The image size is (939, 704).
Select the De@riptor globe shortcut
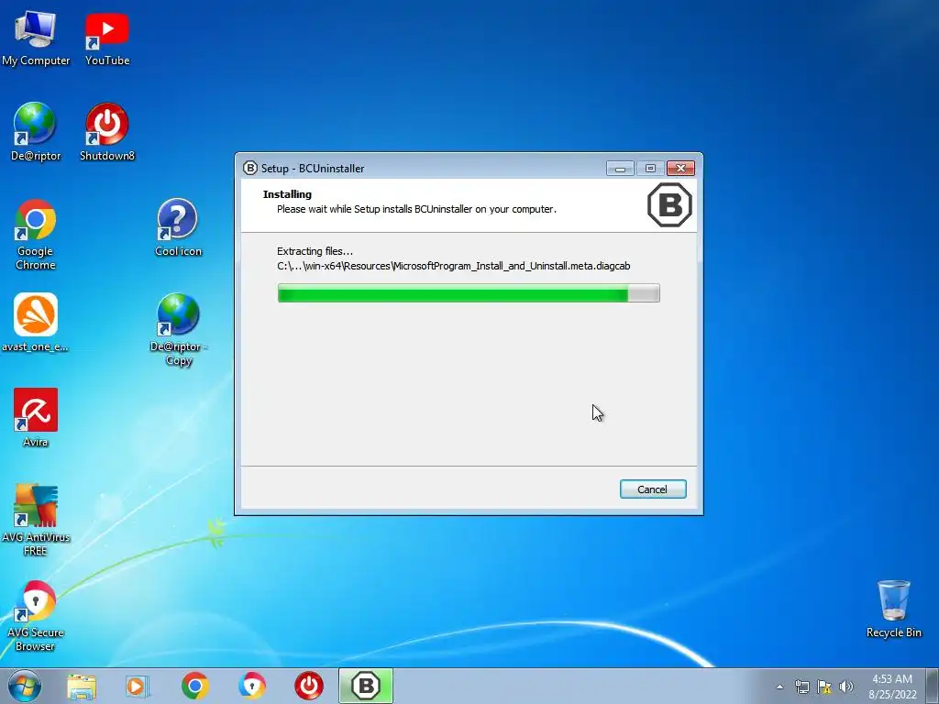point(36,132)
